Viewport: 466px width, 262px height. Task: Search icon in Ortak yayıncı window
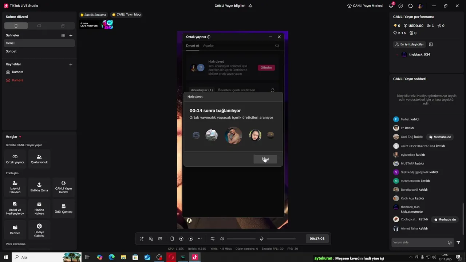click(x=277, y=46)
